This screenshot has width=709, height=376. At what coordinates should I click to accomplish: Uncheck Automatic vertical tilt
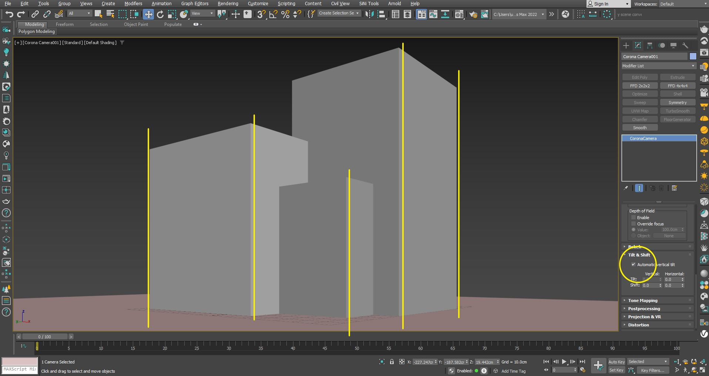coord(634,265)
